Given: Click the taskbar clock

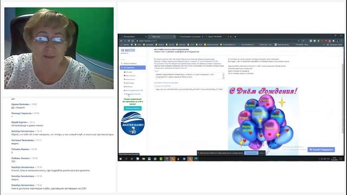Looking at the screenshot, I should click(x=334, y=159).
